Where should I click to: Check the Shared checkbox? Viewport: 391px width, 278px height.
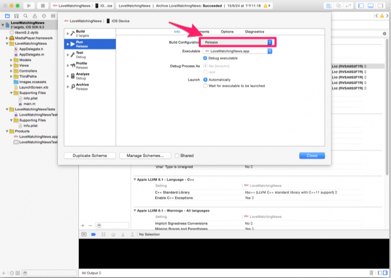(x=177, y=156)
